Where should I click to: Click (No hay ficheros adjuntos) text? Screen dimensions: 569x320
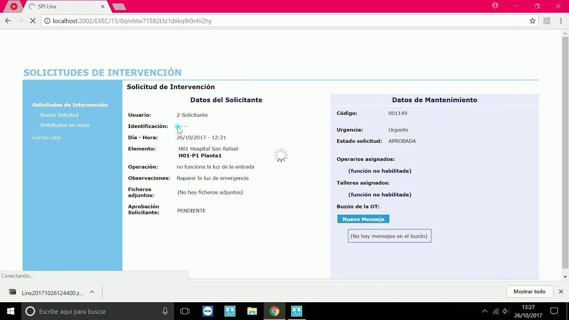pos(210,192)
